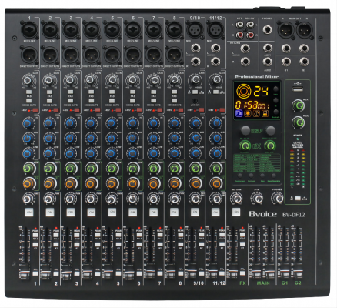Screen dimensions: 337x308
Task: Click the PHONES level knob
Action: point(277,198)
